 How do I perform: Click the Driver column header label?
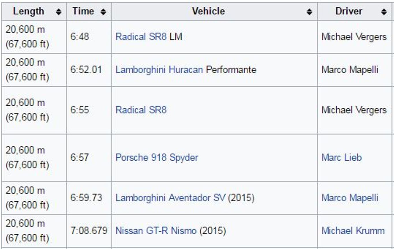(x=349, y=11)
